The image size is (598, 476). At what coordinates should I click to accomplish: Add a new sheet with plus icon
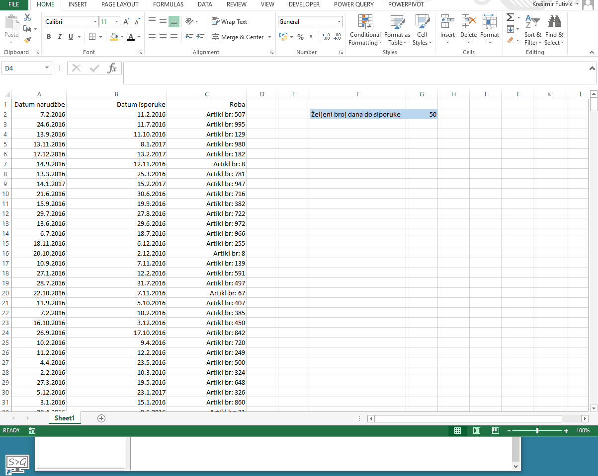(101, 418)
